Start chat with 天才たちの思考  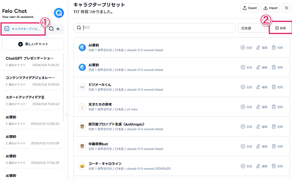pos(246,107)
